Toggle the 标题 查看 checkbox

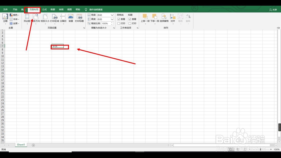pyautogui.click(x=130, y=19)
